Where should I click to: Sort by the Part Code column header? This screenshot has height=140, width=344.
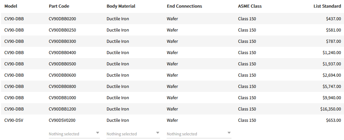[59, 6]
